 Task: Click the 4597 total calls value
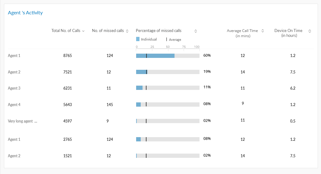tap(67, 121)
